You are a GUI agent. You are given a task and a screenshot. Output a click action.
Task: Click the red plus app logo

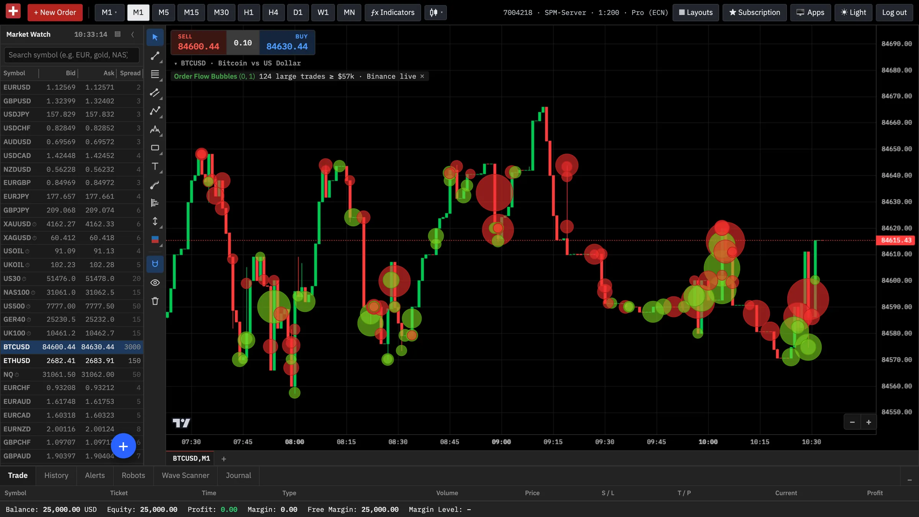[13, 11]
